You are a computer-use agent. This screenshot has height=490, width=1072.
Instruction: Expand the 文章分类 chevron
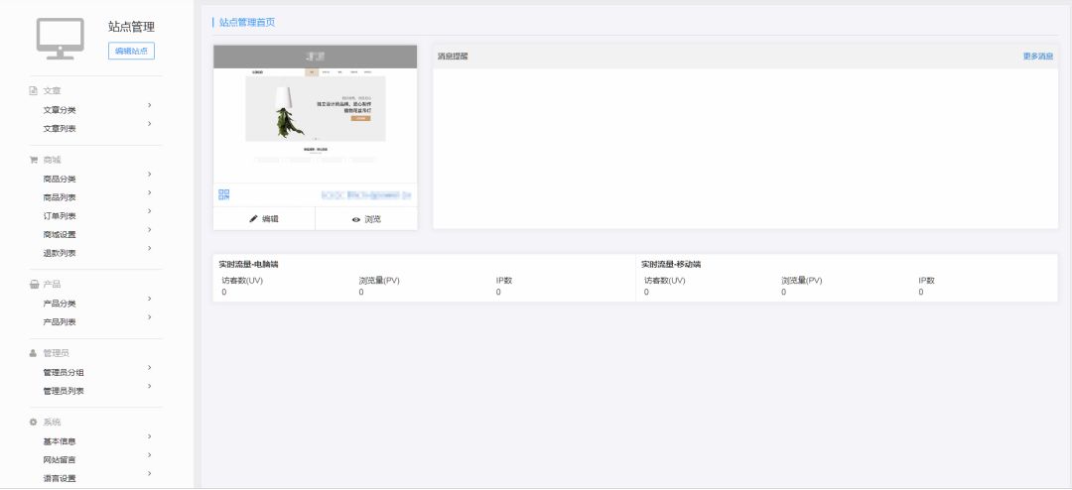149,105
